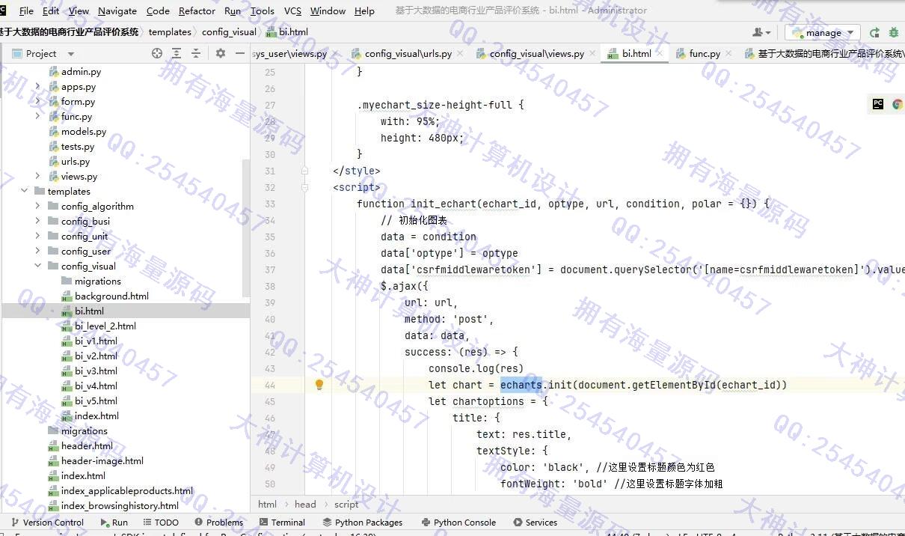The height and width of the screenshot is (536, 905).
Task: Hide the Project tool window
Action: pos(240,53)
